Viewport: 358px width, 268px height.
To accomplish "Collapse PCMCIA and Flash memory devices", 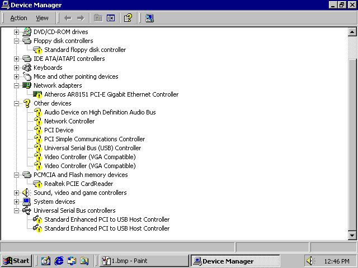I will (16, 175).
